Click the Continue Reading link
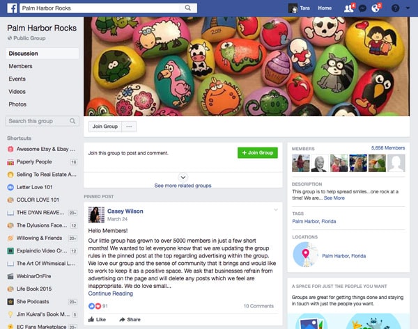The height and width of the screenshot is (329, 418). coord(111,294)
